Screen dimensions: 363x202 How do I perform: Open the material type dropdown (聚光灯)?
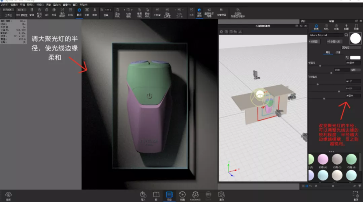tap(351, 47)
